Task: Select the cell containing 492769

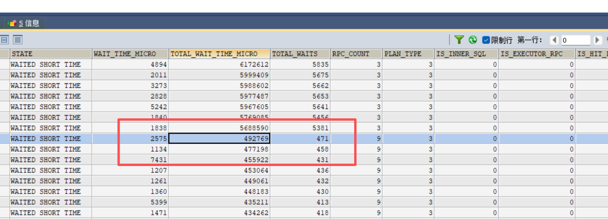Action: click(219, 139)
